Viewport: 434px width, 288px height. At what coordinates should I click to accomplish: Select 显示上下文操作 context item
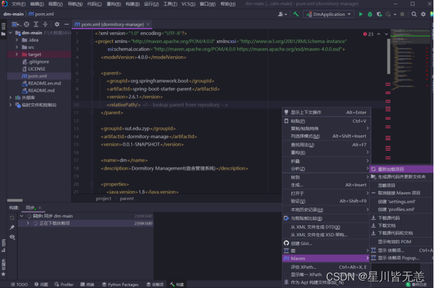point(326,112)
